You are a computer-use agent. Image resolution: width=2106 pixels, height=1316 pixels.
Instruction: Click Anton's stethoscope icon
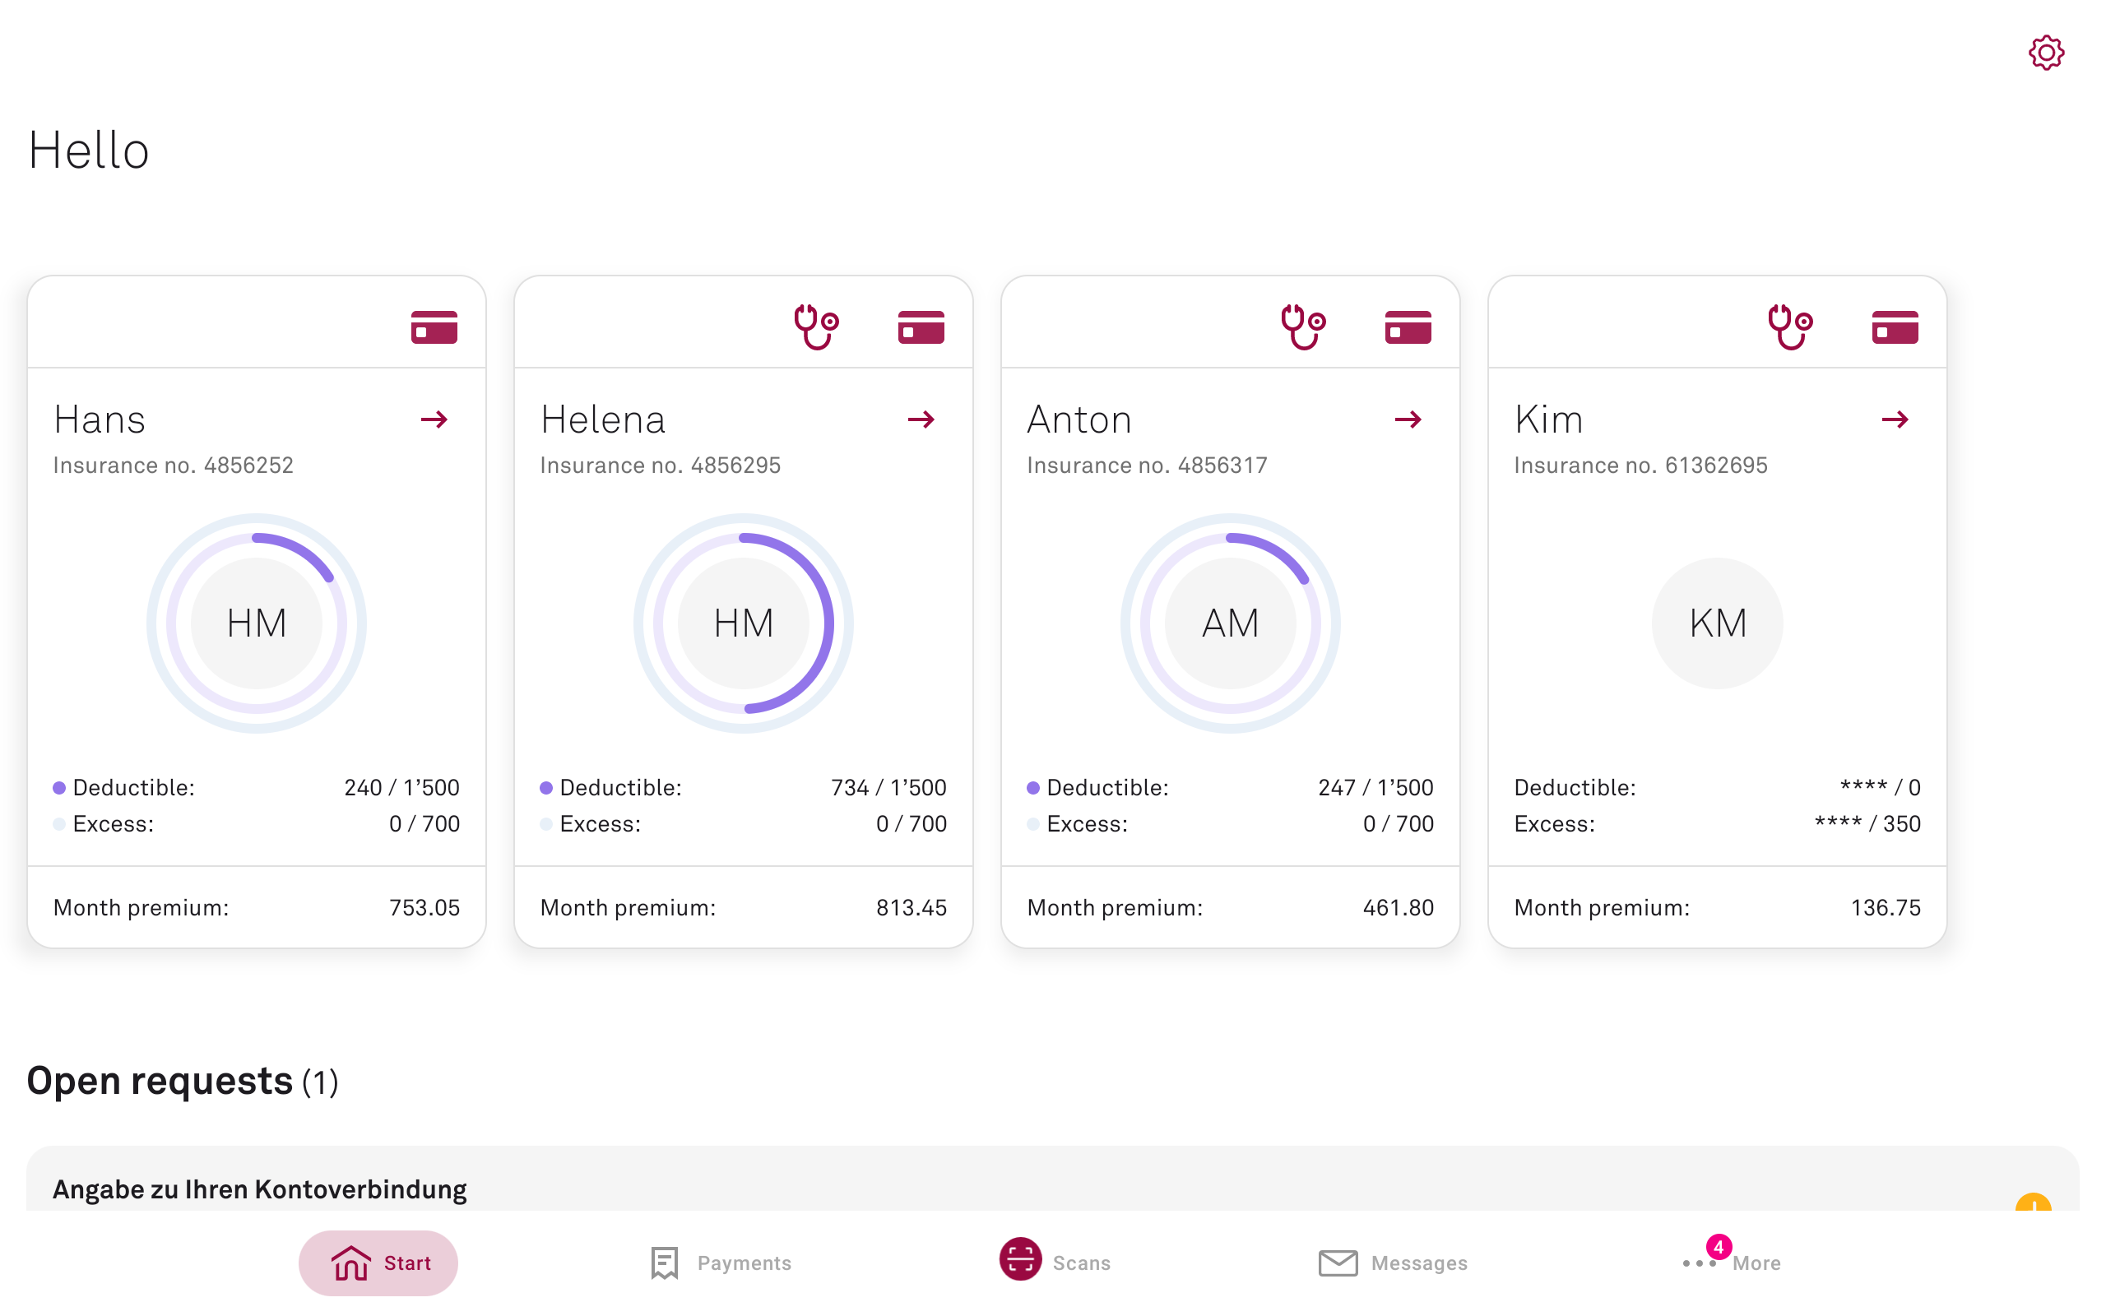pos(1303,327)
